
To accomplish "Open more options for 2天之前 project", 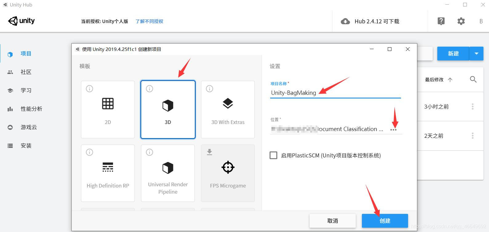I will [473, 136].
